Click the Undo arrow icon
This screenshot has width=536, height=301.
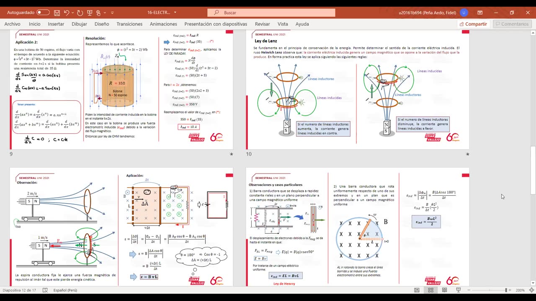click(x=67, y=13)
